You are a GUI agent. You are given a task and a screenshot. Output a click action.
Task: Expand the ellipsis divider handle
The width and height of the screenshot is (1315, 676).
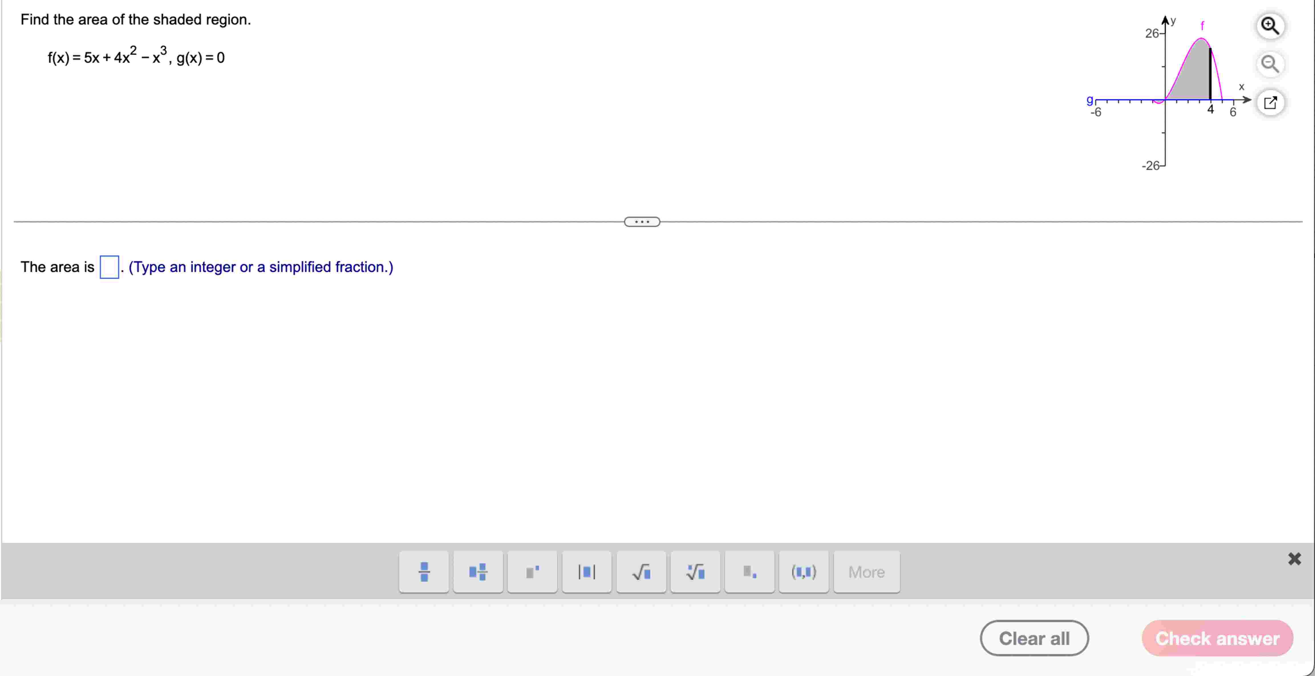642,222
